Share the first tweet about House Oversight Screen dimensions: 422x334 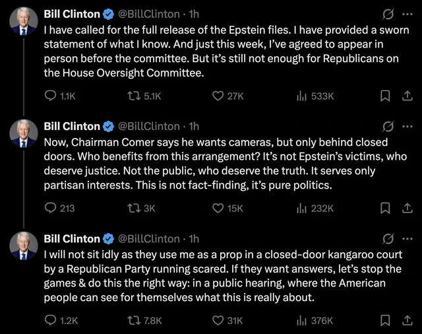(x=407, y=96)
